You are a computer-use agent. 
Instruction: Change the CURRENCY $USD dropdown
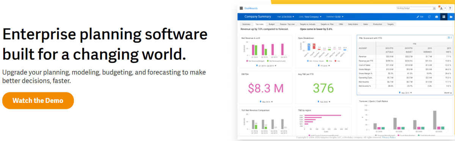[335, 17]
